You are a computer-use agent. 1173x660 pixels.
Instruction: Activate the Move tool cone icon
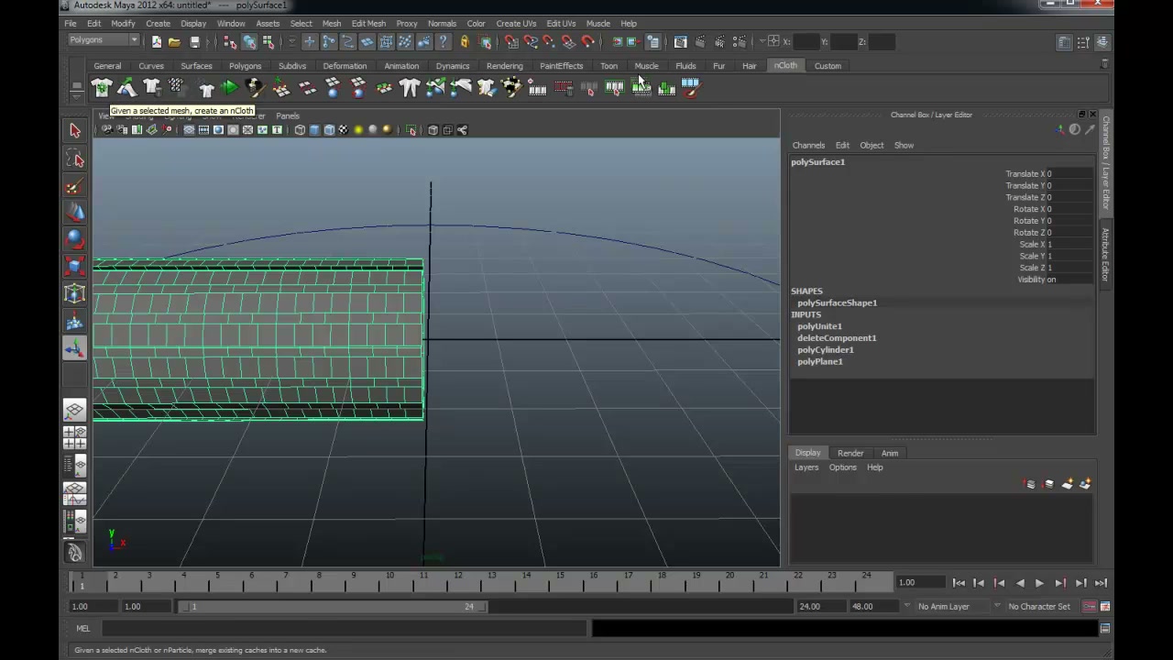click(x=75, y=213)
